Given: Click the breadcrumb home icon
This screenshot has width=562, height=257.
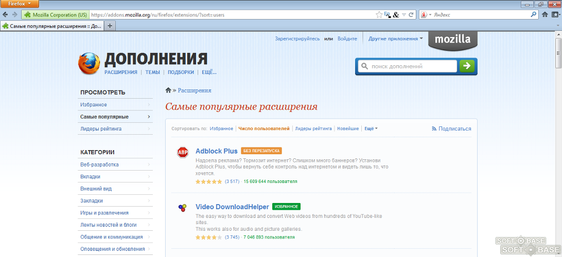Looking at the screenshot, I should click(x=168, y=90).
